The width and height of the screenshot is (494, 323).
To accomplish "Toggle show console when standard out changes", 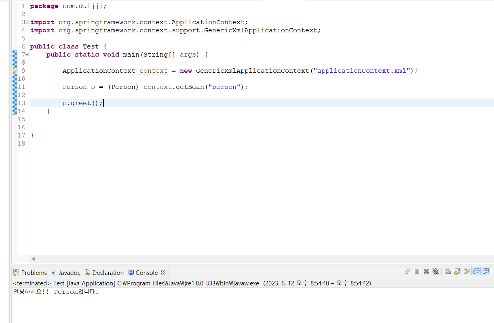I will coord(476,272).
